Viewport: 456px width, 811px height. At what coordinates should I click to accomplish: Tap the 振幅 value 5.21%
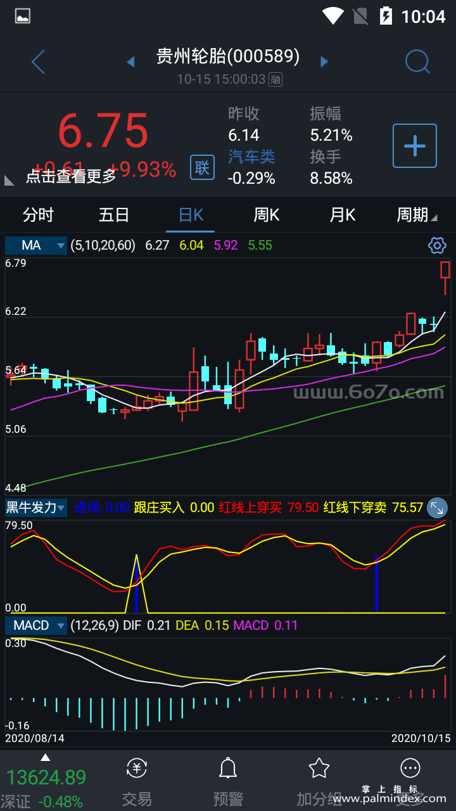pyautogui.click(x=331, y=135)
